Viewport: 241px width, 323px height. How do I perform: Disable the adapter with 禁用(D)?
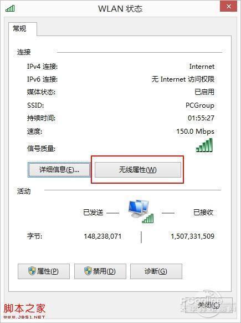pos(100,271)
